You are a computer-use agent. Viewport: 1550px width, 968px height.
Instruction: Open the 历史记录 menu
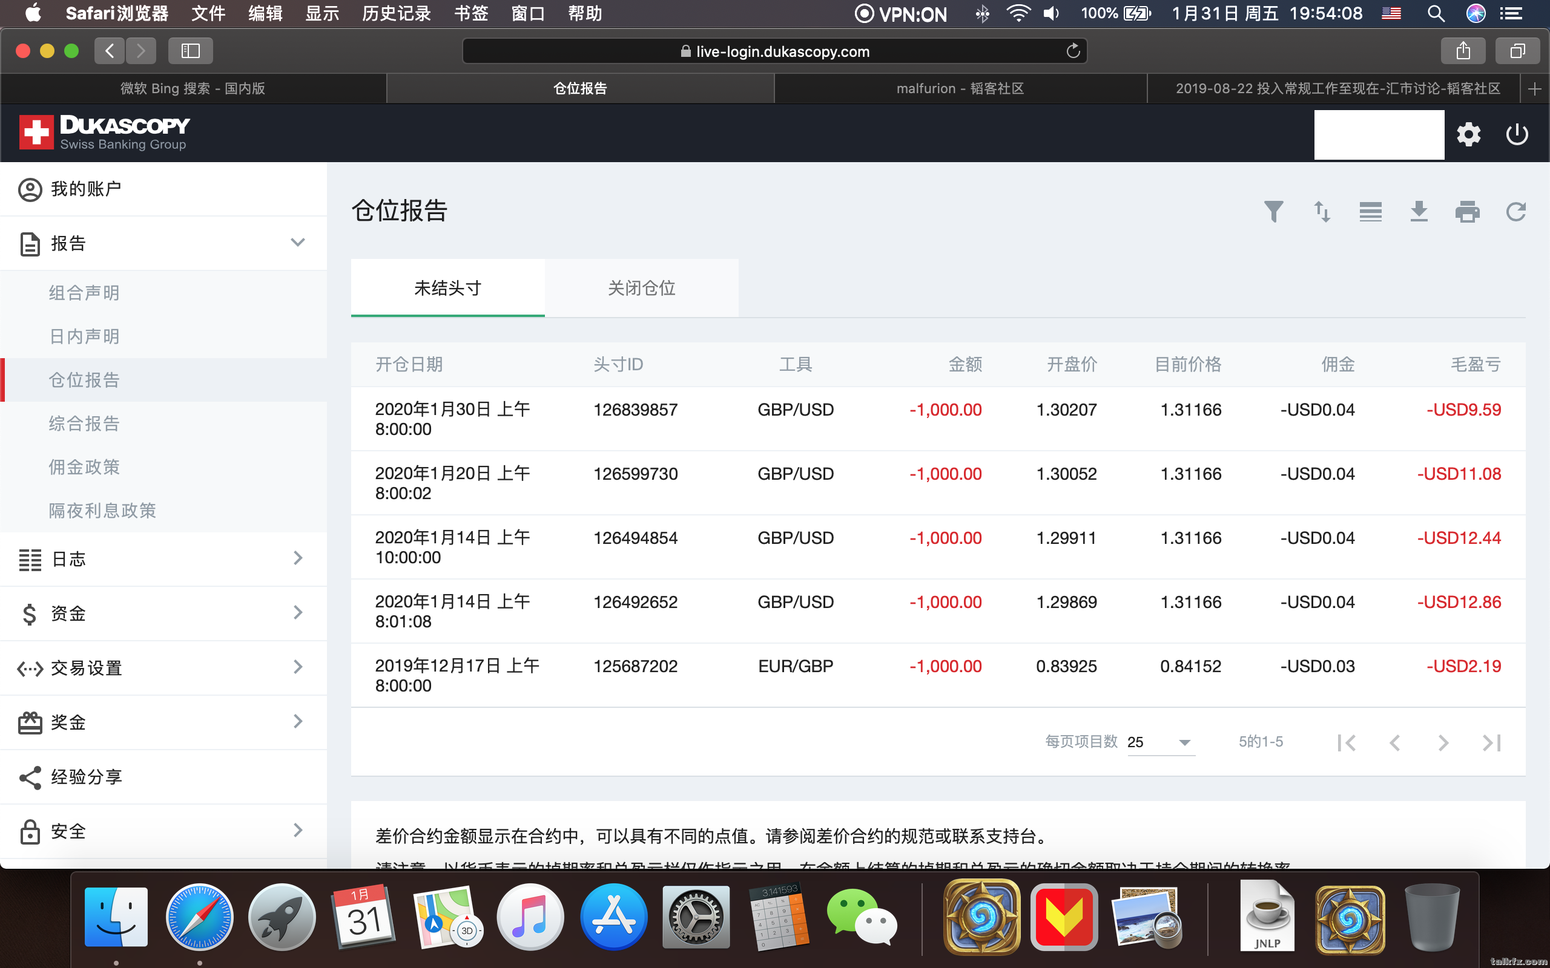[x=396, y=13]
